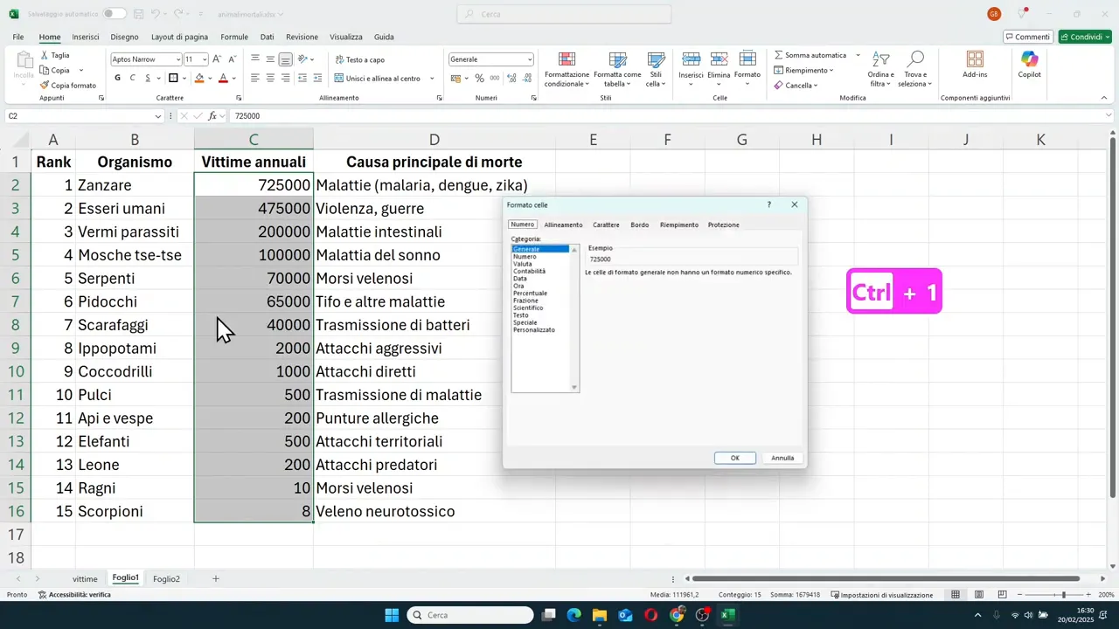1119x629 pixels.
Task: Increase font size with the larger A icon
Action: pyautogui.click(x=217, y=59)
